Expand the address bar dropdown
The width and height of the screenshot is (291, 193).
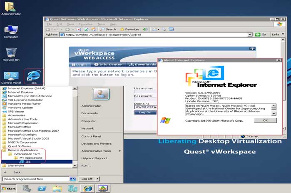pyautogui.click(x=250, y=35)
